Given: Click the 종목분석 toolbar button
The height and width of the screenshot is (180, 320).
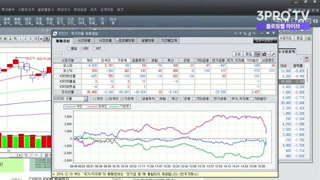Looking at the screenshot, I should tap(6, 21).
